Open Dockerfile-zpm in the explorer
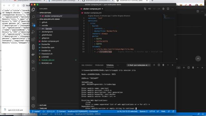Screen dimensions: 206x116 coord(48,47)
